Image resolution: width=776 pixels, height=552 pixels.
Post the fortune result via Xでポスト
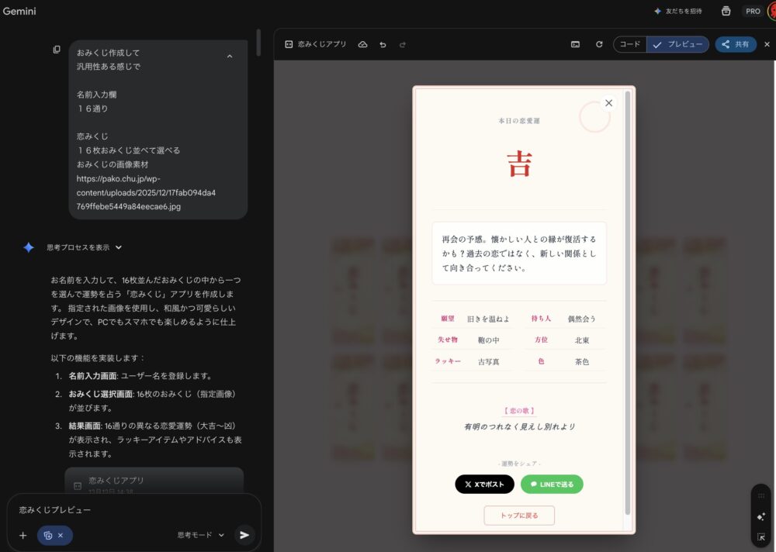[x=483, y=484]
